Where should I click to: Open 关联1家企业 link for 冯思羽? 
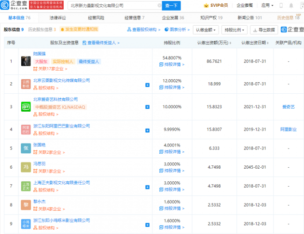point(49,171)
